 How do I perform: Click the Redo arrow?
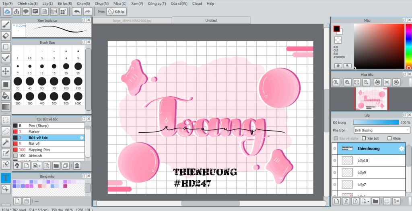[x=88, y=12]
